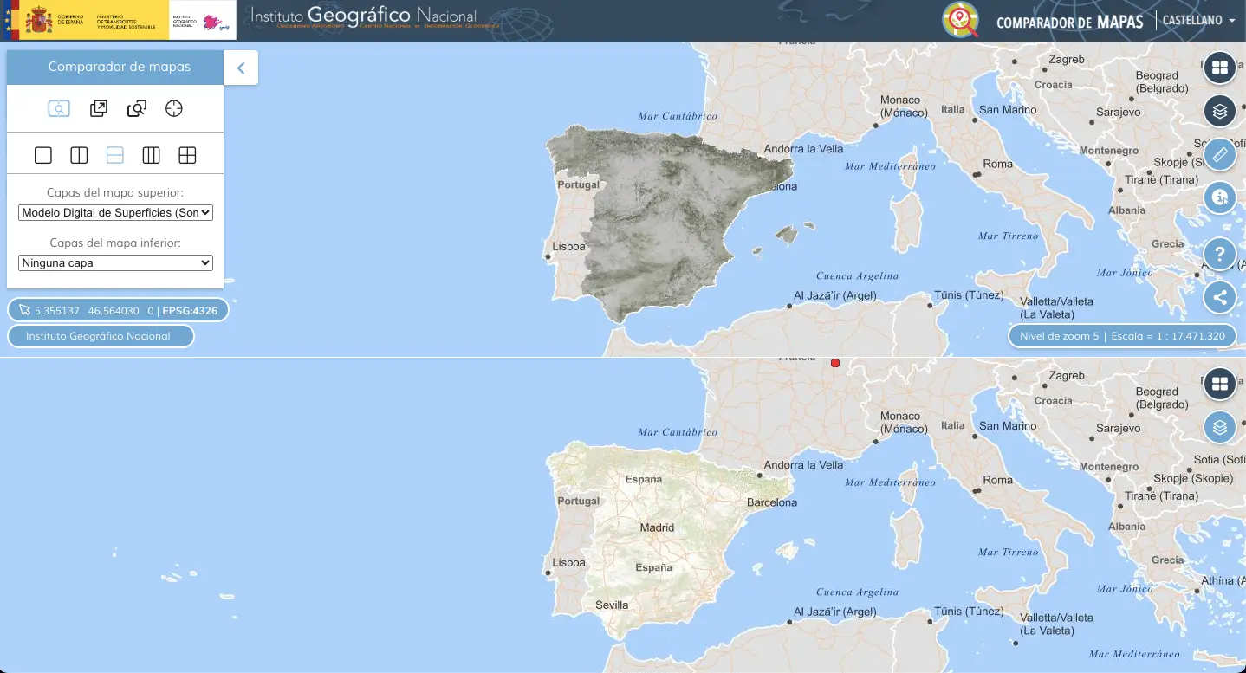Open the base map selector on the lower map

(x=1220, y=383)
